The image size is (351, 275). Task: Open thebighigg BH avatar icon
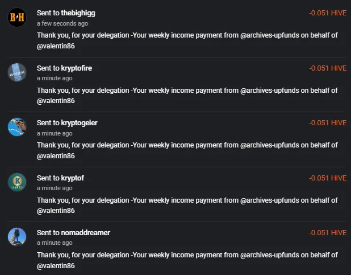(x=17, y=17)
